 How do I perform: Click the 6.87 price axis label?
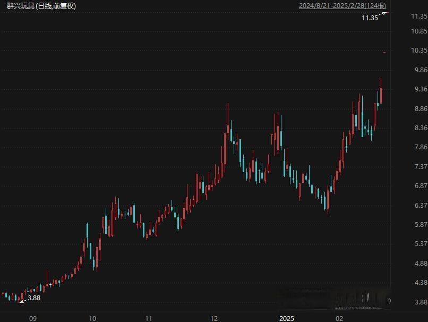click(421, 186)
